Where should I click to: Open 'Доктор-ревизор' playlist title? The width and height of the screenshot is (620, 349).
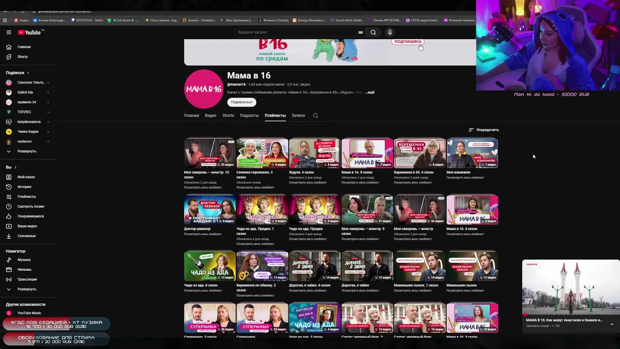click(197, 229)
